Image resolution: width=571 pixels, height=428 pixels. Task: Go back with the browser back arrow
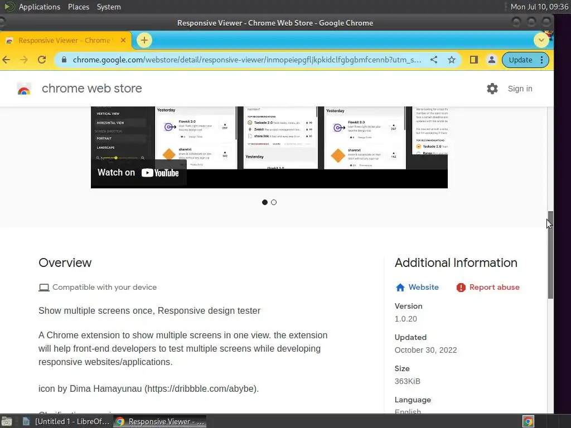click(6, 60)
